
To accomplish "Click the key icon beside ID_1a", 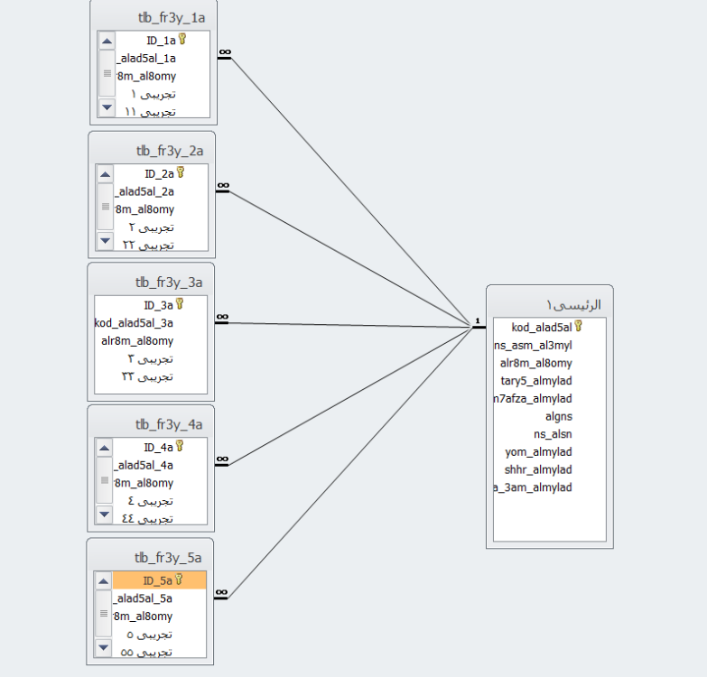I will pos(182,39).
